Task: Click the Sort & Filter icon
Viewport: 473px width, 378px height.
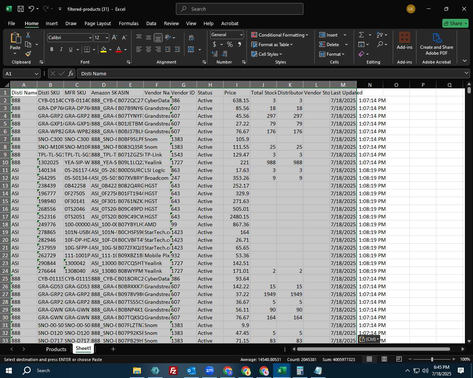Action: tap(380, 35)
